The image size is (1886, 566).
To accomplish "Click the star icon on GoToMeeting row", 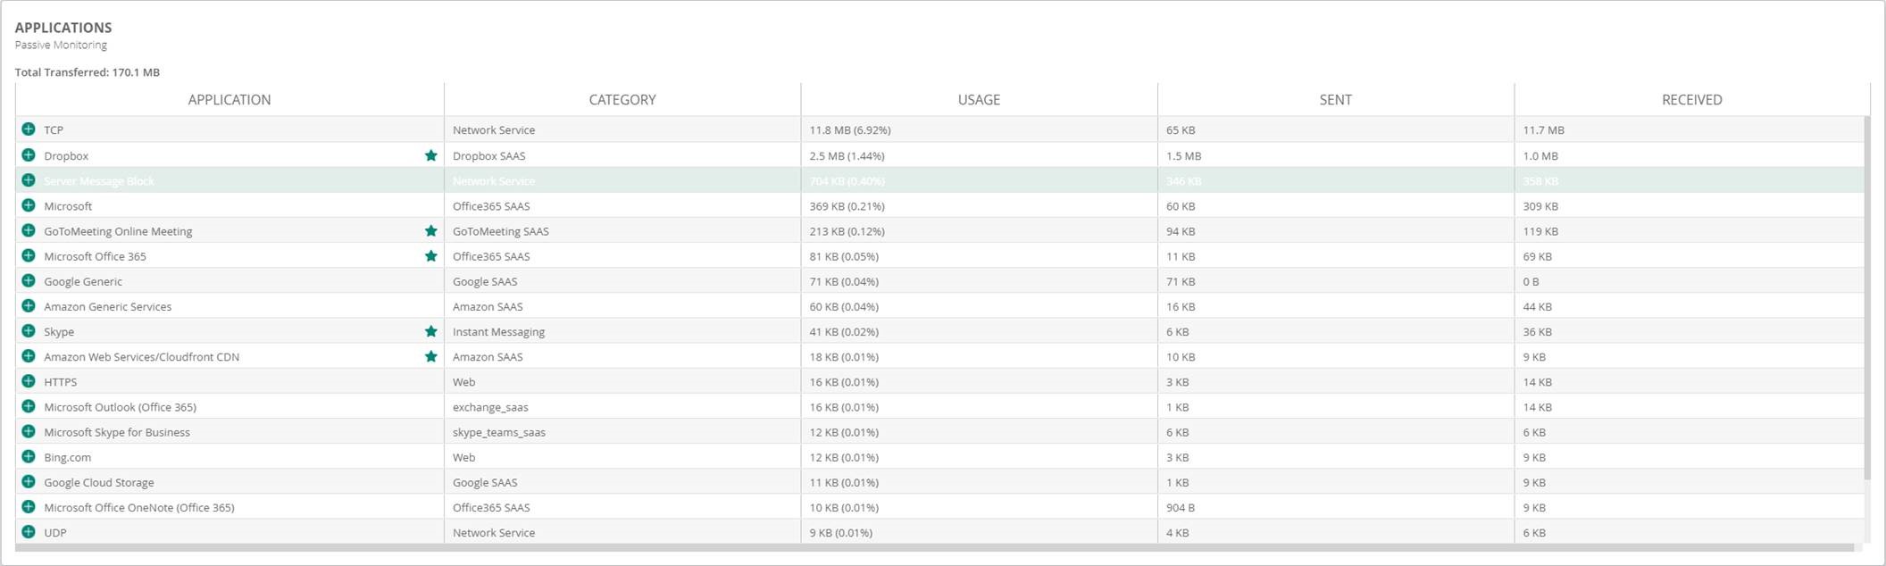I will [431, 230].
